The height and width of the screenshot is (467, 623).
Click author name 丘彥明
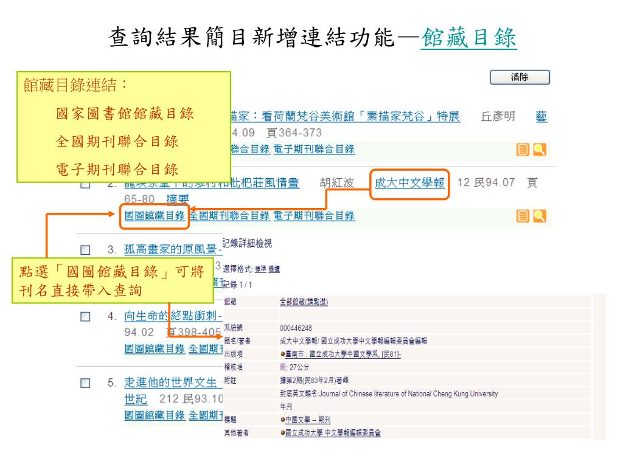498,116
